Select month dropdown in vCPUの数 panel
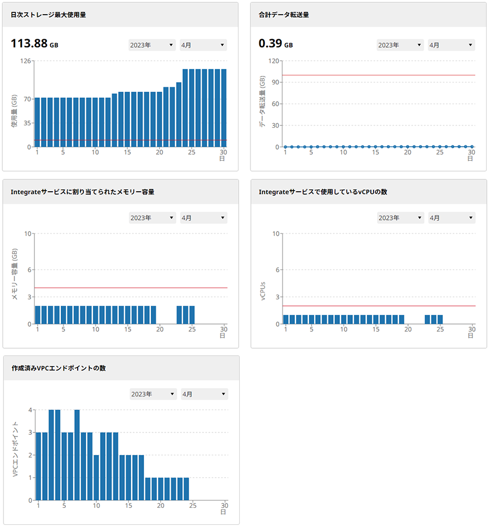This screenshot has height=527, width=489. [451, 218]
